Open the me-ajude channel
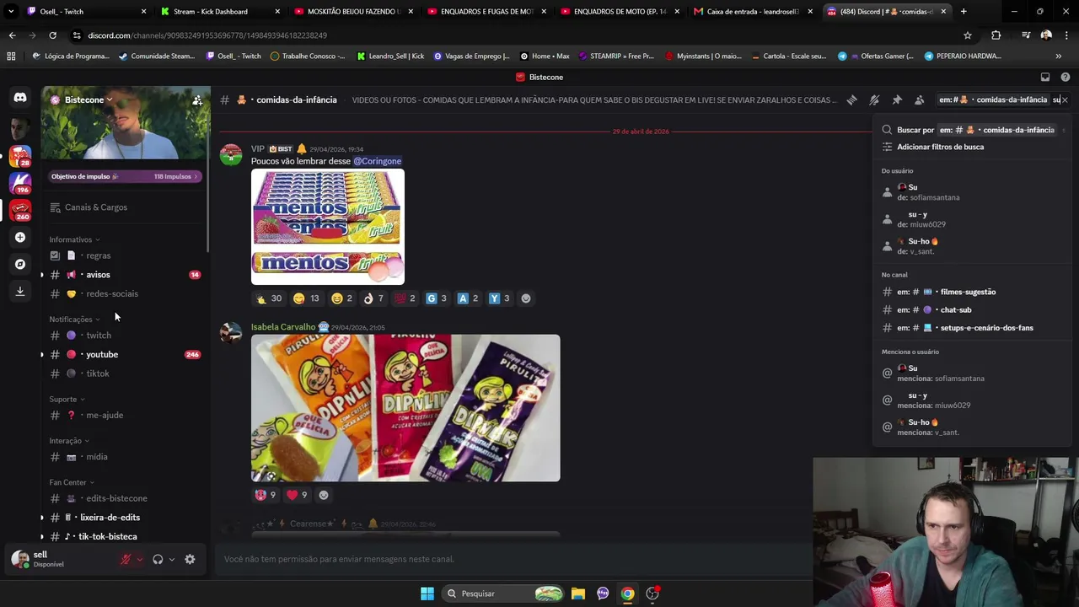 click(x=123, y=415)
